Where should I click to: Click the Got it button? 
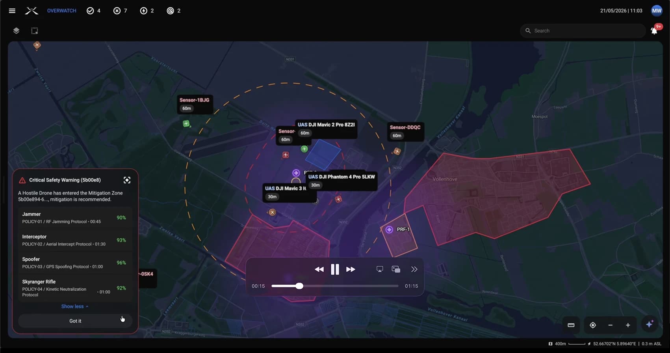[75, 321]
